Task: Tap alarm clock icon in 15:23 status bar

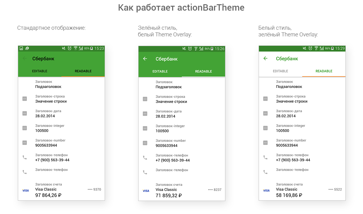Action: click(x=70, y=48)
